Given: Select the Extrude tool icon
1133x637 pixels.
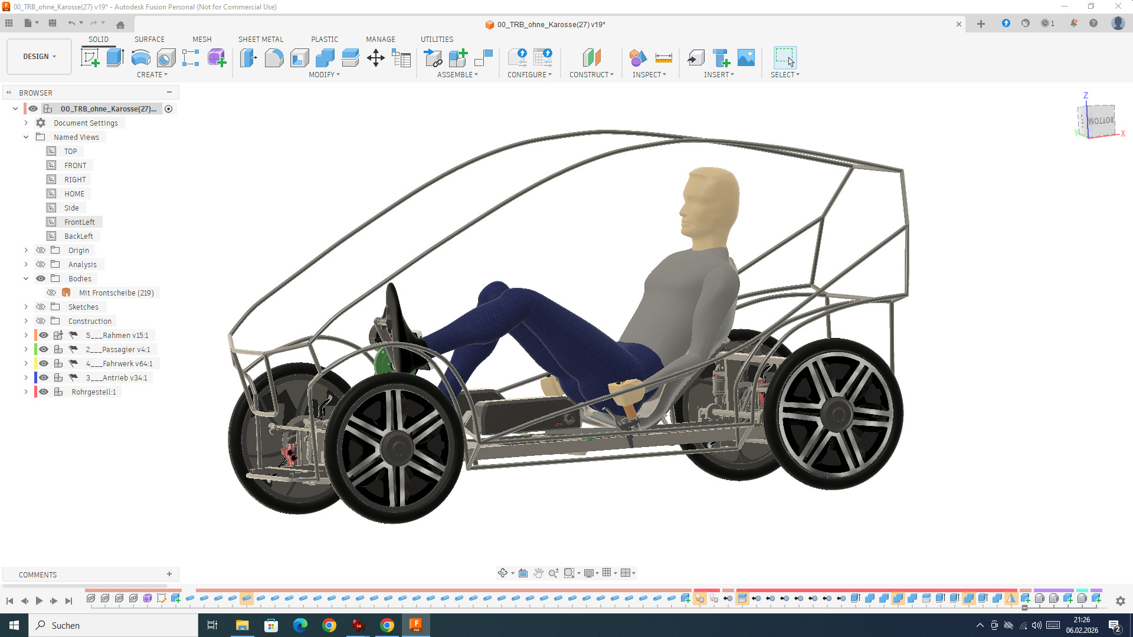Looking at the screenshot, I should pyautogui.click(x=115, y=58).
